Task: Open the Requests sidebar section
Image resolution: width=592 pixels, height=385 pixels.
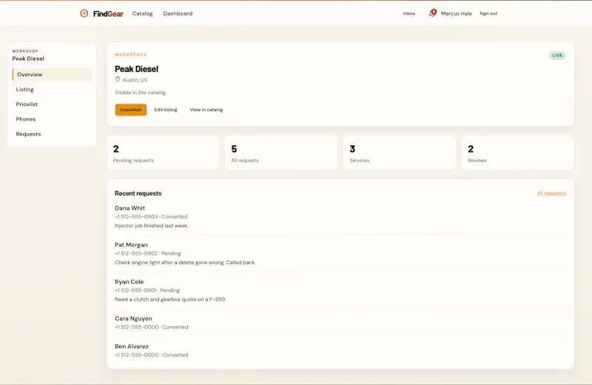Action: tap(52, 134)
